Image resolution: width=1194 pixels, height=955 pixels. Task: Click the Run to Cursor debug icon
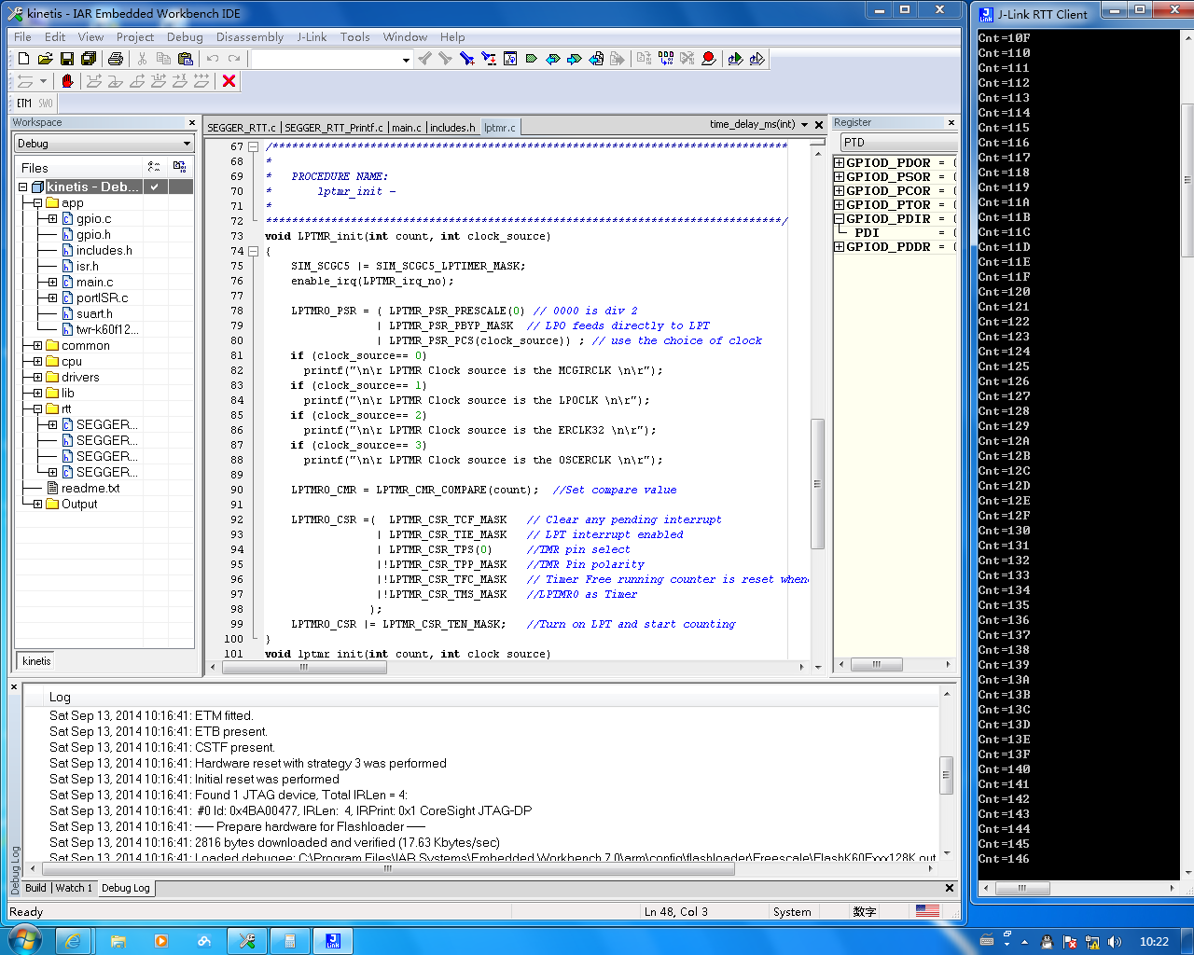point(179,81)
